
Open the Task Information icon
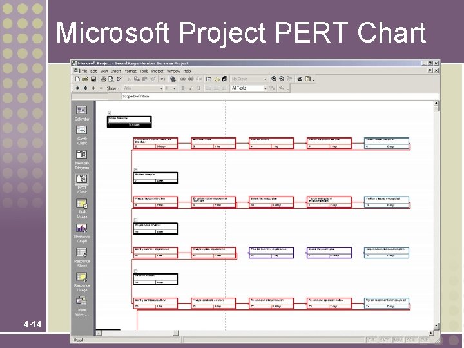click(x=209, y=79)
